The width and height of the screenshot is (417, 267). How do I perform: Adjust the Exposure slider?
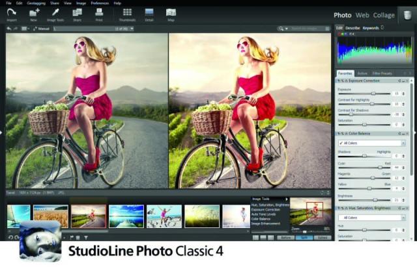tap(373, 94)
